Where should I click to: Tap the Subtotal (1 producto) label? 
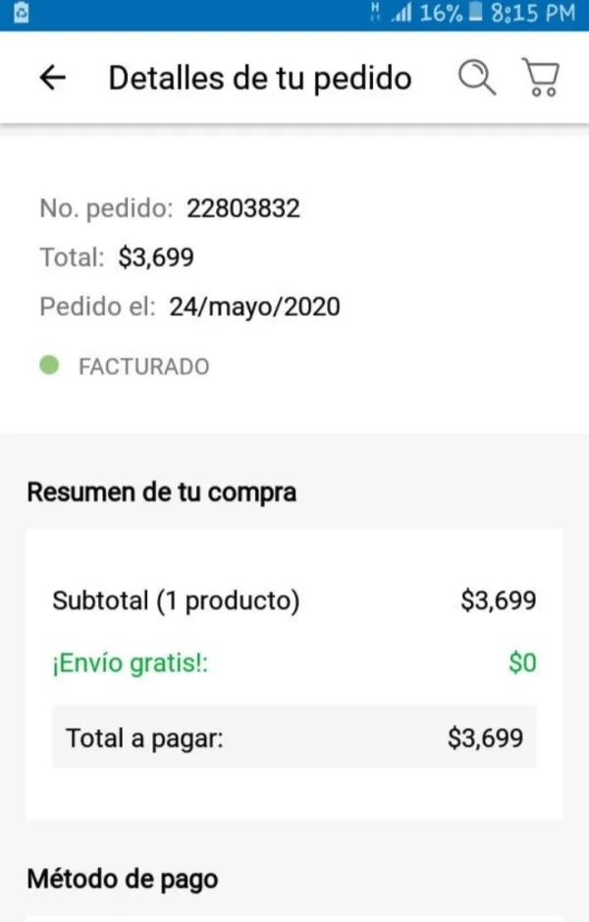176,601
